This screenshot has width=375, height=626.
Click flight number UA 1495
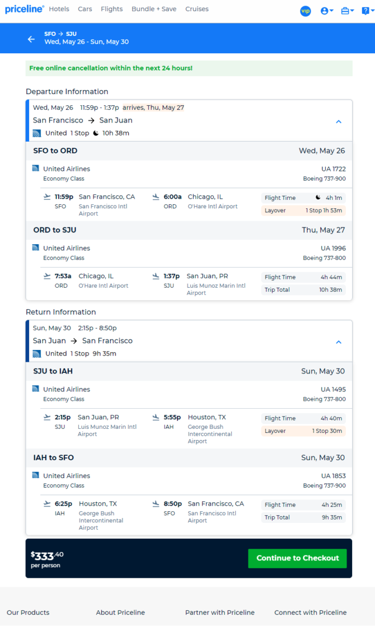[333, 389]
